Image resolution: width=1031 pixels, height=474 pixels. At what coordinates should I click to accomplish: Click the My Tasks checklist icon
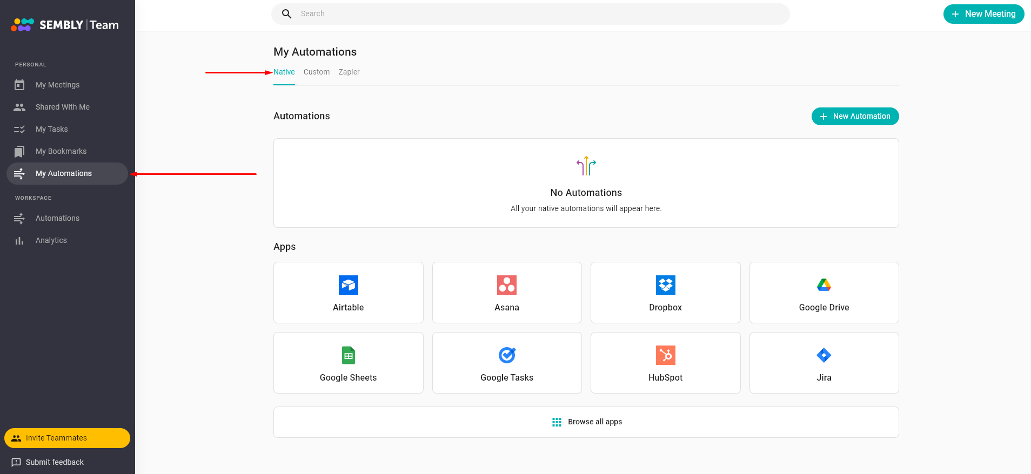pyautogui.click(x=19, y=129)
